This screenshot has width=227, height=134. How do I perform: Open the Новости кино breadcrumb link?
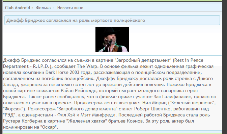[x=70, y=8]
